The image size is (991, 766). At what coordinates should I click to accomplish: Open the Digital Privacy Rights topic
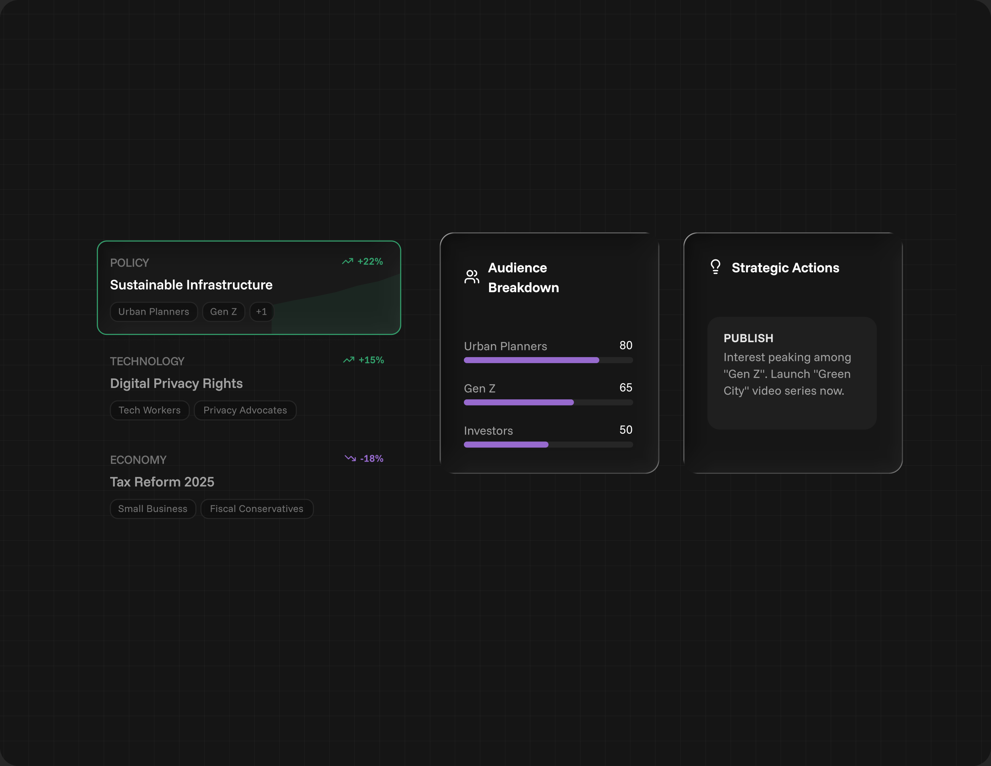(x=176, y=384)
